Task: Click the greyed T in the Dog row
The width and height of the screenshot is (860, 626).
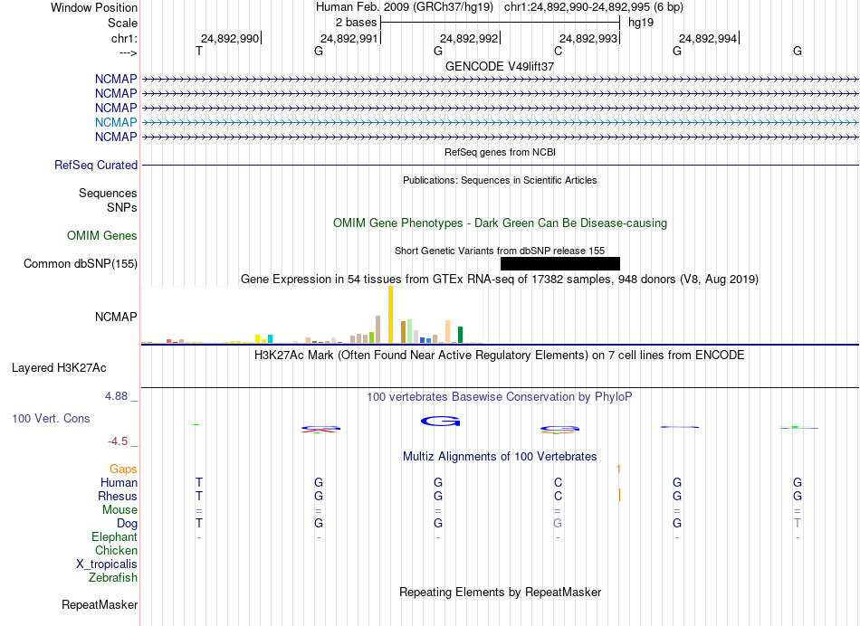Action: [x=797, y=524]
